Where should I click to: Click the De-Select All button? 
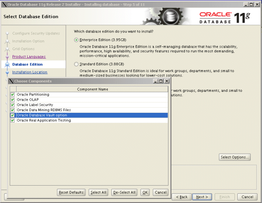124,192
